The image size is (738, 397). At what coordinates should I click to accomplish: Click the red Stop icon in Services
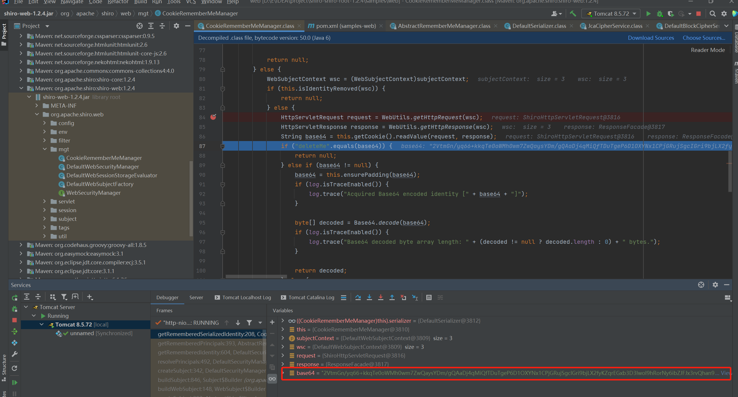tap(14, 320)
